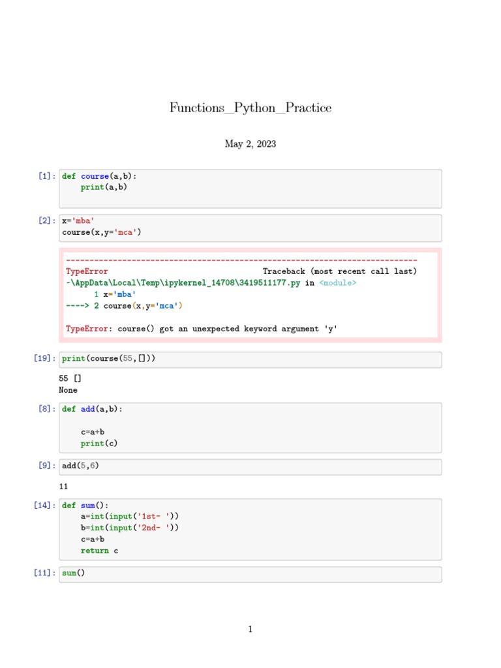
Task: Click the Functions_Python_Practice document title
Action: tap(250, 108)
